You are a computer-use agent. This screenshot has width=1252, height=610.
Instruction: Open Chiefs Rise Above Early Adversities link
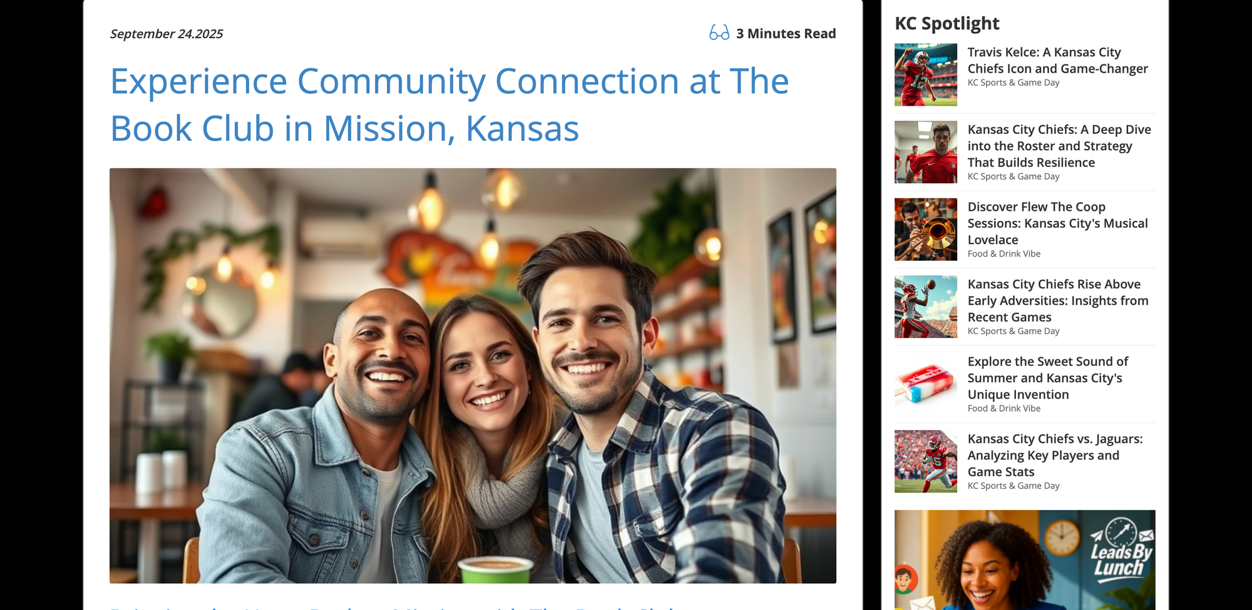(1058, 300)
